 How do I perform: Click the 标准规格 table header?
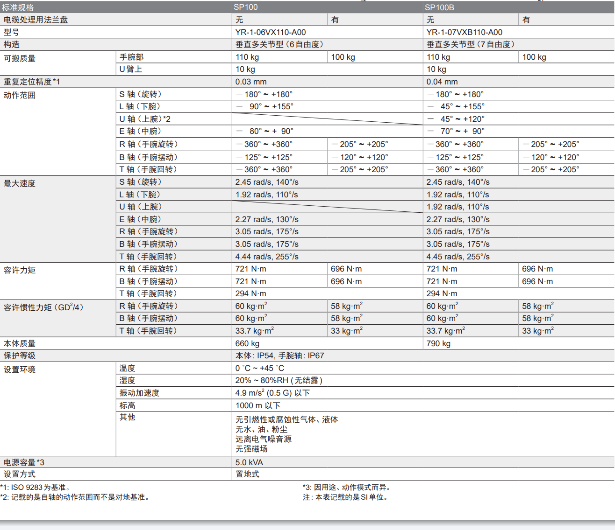click(18, 7)
